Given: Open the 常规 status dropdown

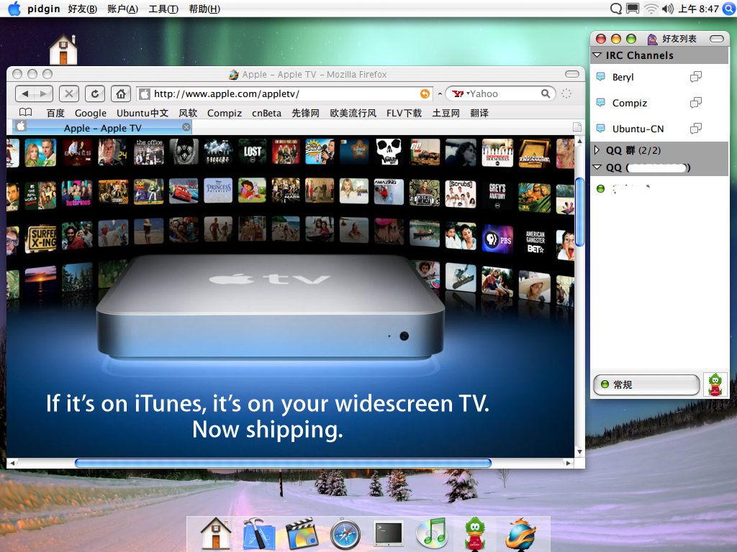Looking at the screenshot, I should 647,385.
